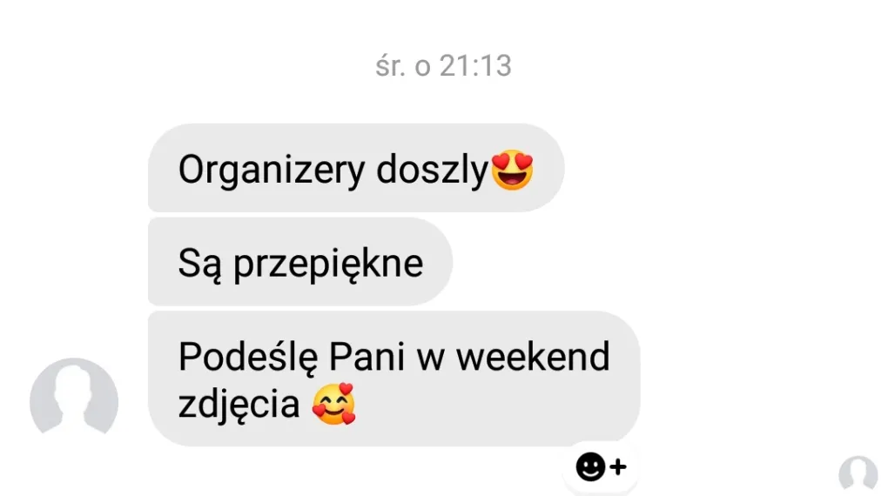Tap the smiling face with hearts emoji
Screen dimensions: 888x496
pyautogui.click(x=334, y=404)
